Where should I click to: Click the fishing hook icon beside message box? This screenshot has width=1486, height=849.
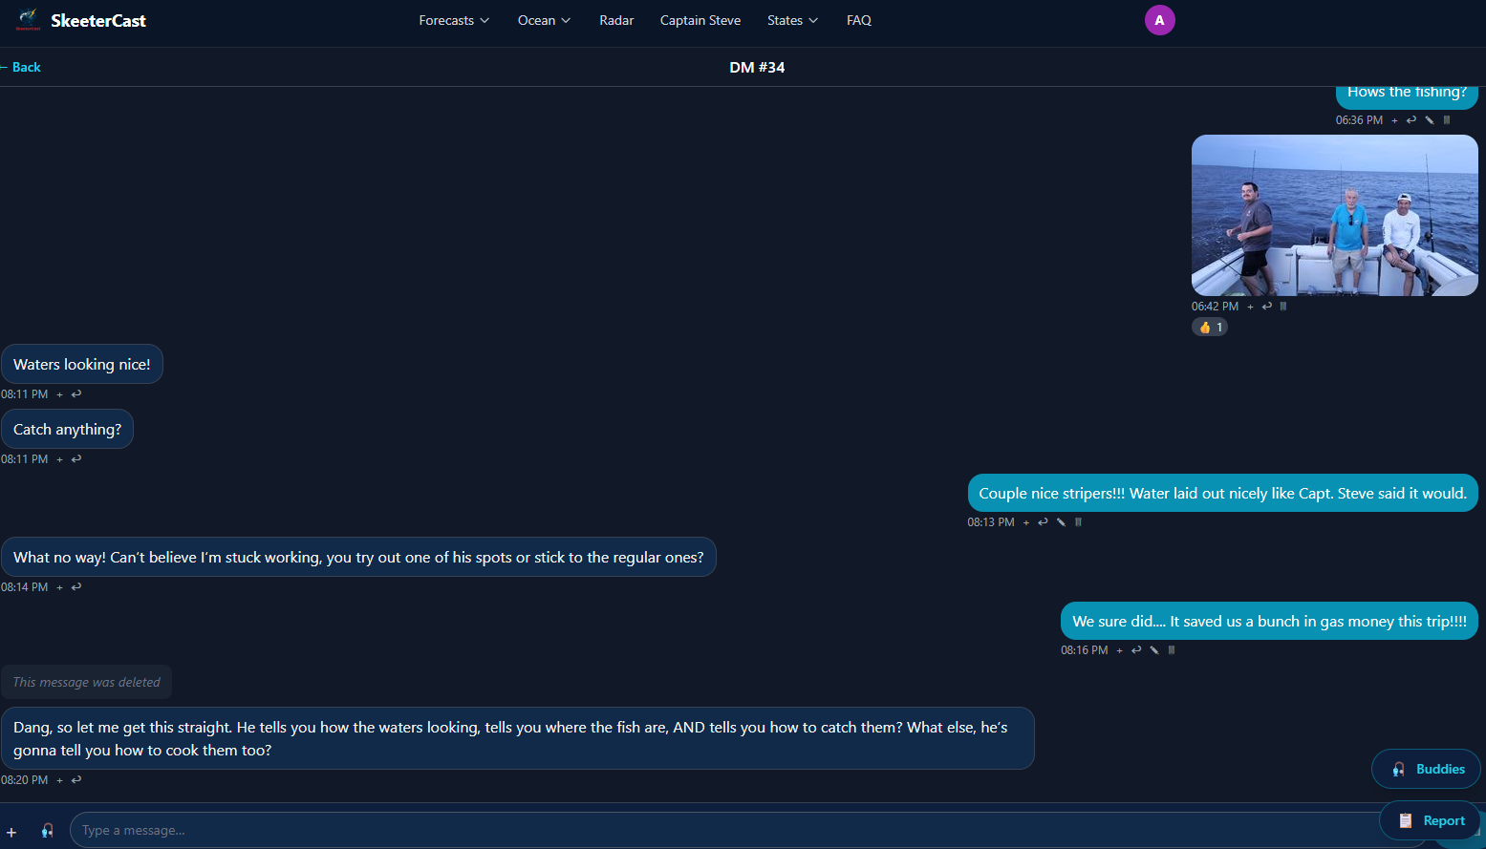pyautogui.click(x=47, y=831)
